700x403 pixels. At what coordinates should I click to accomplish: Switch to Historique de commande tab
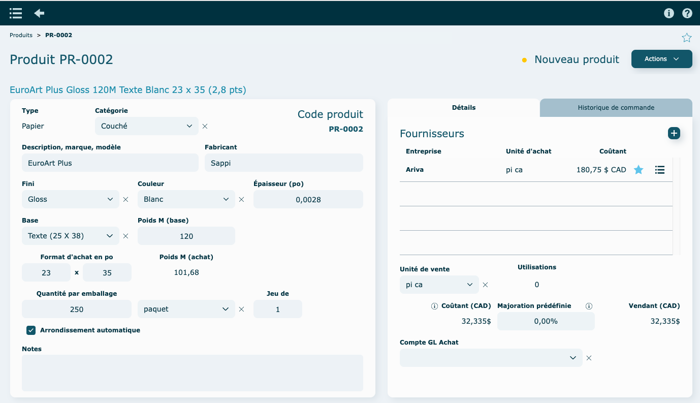point(616,108)
